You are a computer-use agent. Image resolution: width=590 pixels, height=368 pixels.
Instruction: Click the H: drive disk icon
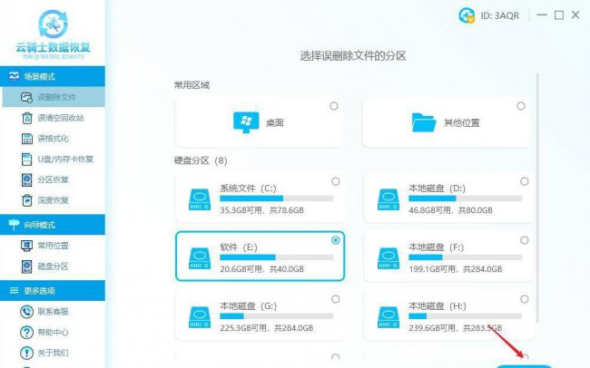point(388,317)
